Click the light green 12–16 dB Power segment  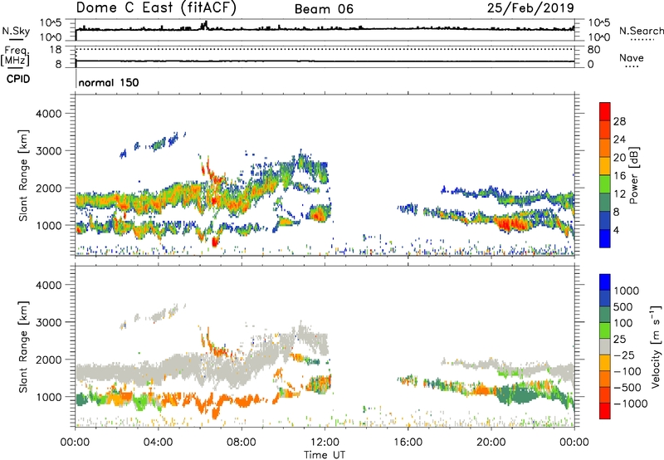pos(605,184)
